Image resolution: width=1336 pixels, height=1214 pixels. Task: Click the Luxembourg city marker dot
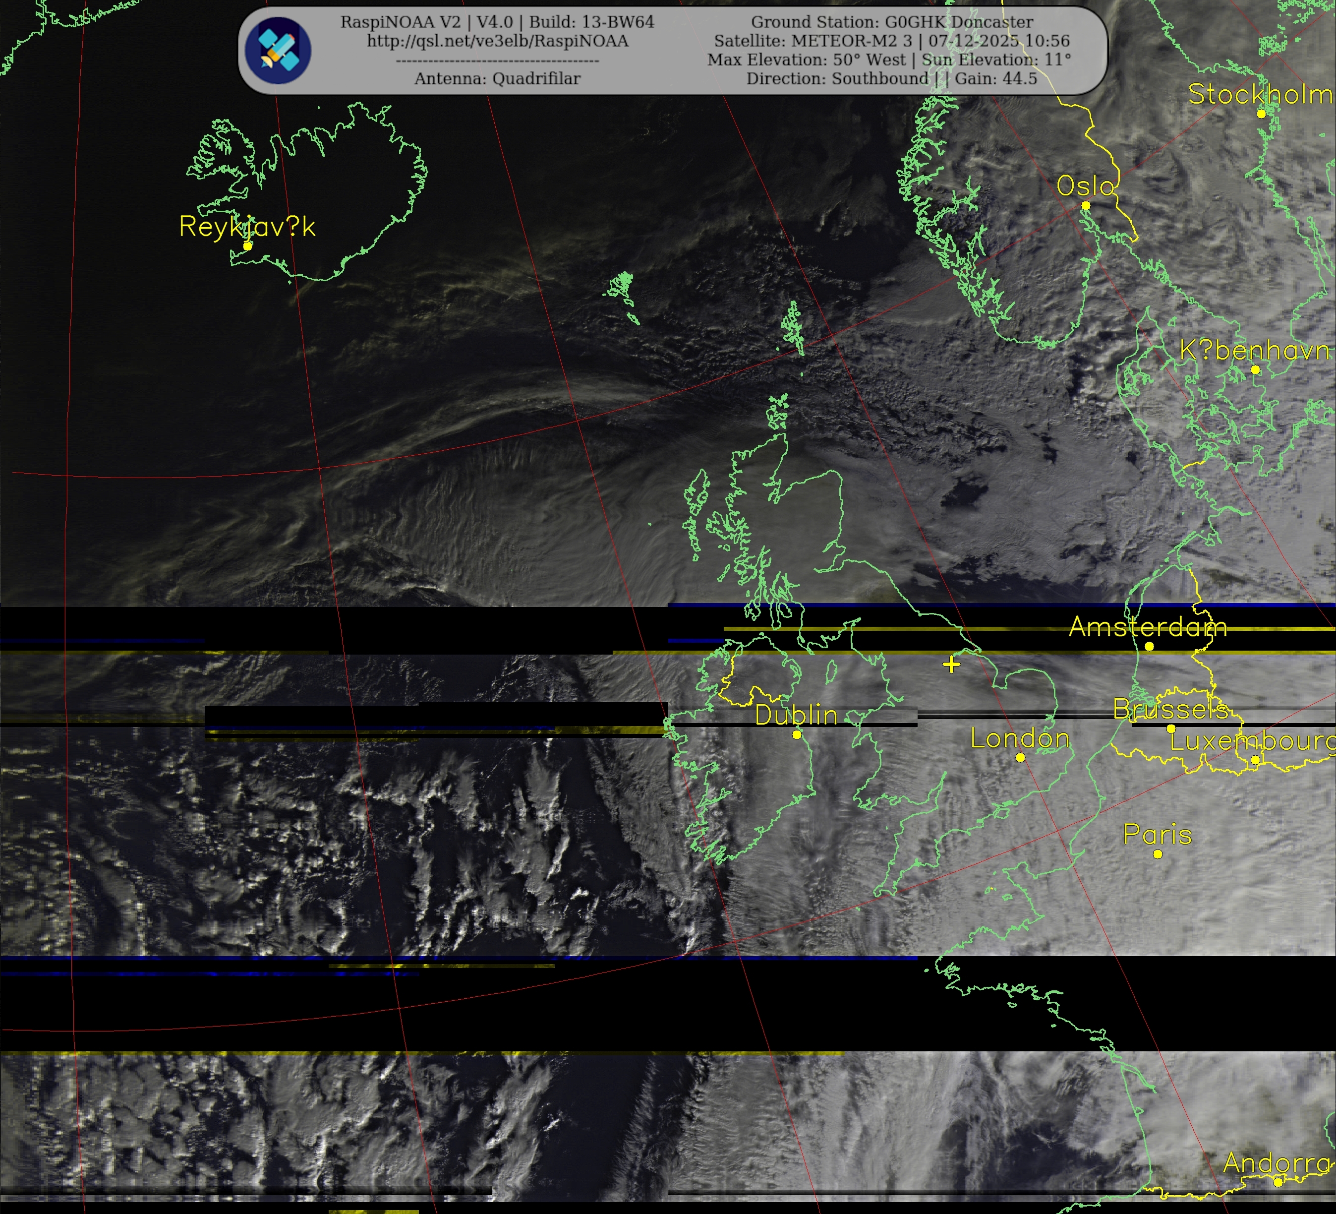(1255, 760)
